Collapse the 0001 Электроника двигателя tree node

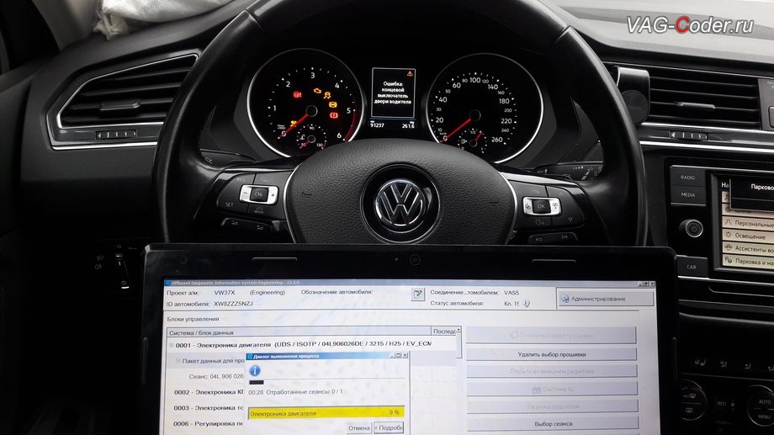pyautogui.click(x=172, y=345)
